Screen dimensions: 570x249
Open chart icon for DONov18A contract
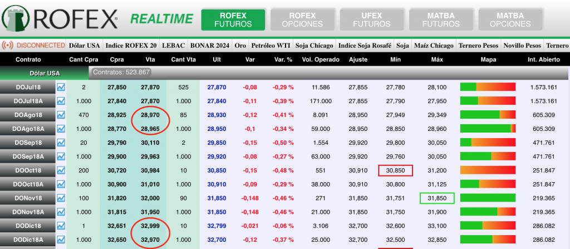click(x=61, y=212)
